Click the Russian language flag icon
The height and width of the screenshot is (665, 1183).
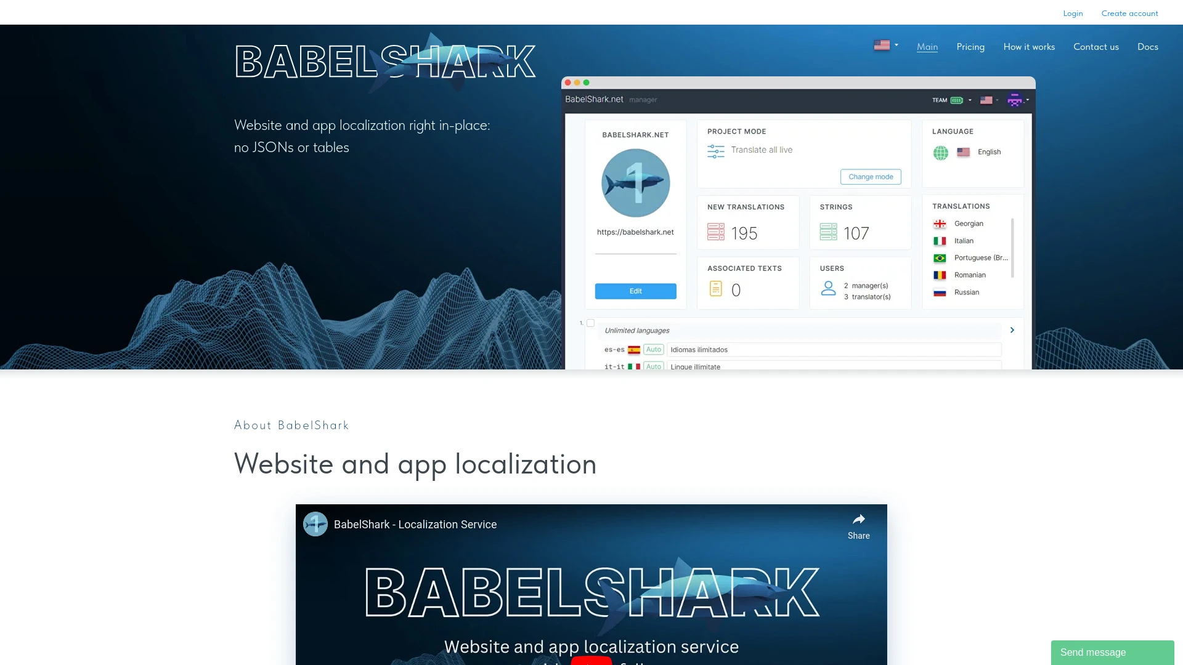point(940,291)
